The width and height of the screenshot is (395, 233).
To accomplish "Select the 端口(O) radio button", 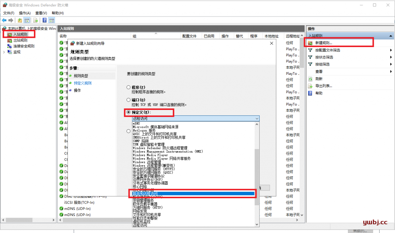I will tap(128, 100).
